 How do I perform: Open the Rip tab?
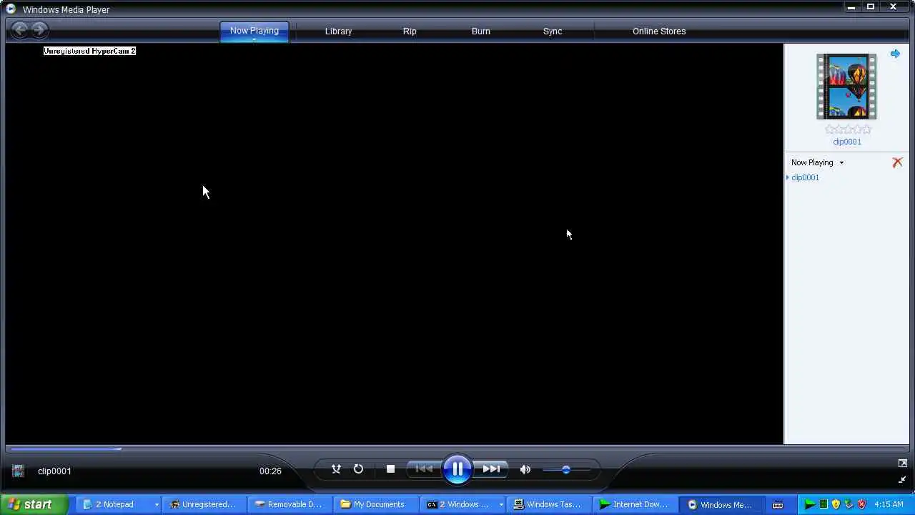click(x=410, y=31)
